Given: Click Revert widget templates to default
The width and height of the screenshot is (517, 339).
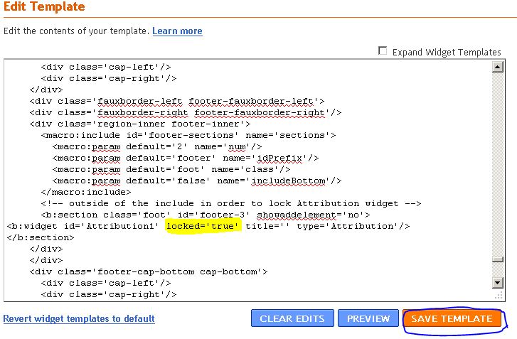Looking at the screenshot, I should [79, 318].
